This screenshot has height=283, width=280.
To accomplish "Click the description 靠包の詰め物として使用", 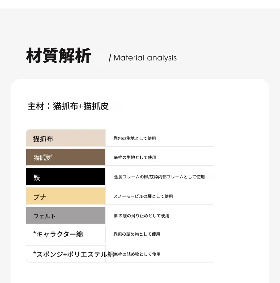I will pos(137,234).
